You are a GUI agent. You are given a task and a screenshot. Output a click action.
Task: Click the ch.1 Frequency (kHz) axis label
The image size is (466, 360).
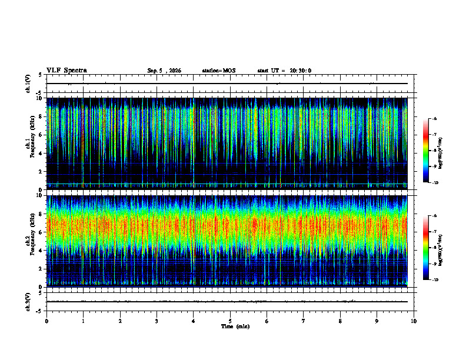30,144
